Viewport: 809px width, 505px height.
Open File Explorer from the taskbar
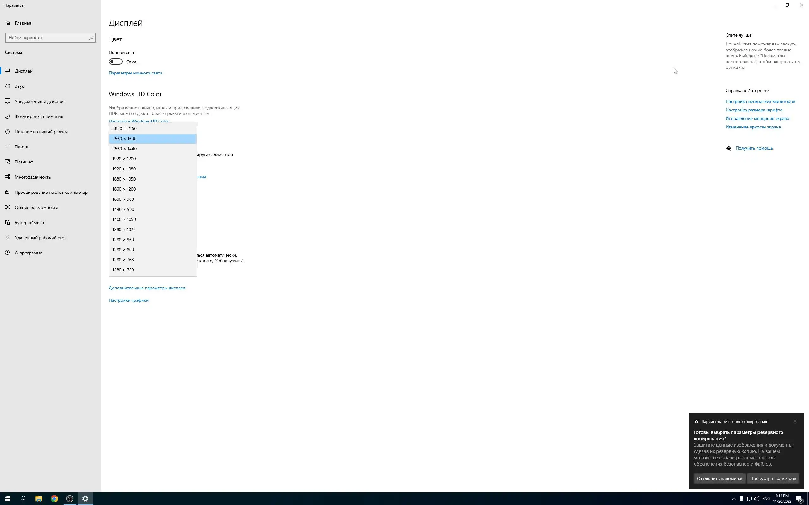coord(39,499)
